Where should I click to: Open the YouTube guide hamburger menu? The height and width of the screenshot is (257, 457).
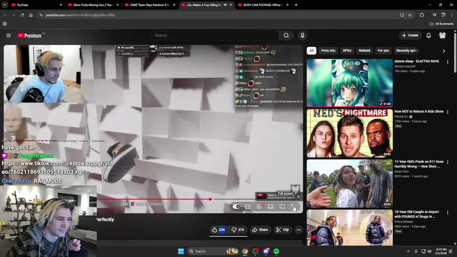pos(9,35)
